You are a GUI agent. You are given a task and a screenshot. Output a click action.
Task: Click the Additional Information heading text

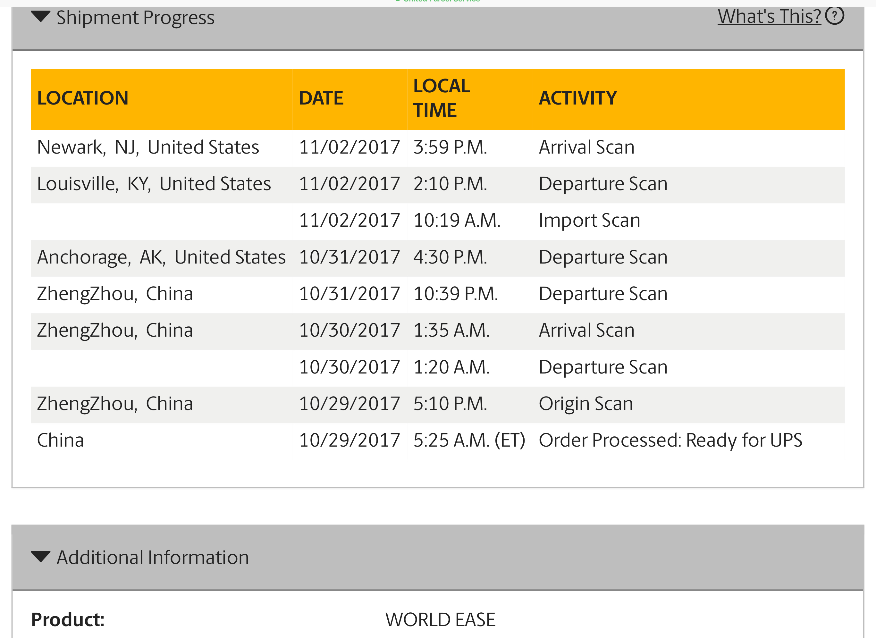click(x=153, y=557)
